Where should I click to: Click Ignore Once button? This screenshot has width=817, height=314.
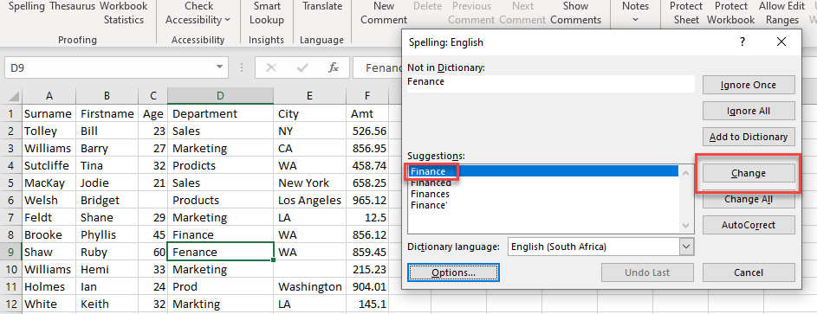(749, 85)
